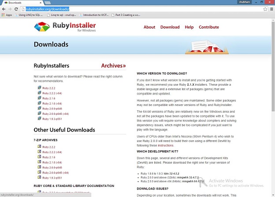The image size is (275, 197).
Task: Download the Ruby 2.0.0-p645 (x64) installer link
Action: point(56,114)
